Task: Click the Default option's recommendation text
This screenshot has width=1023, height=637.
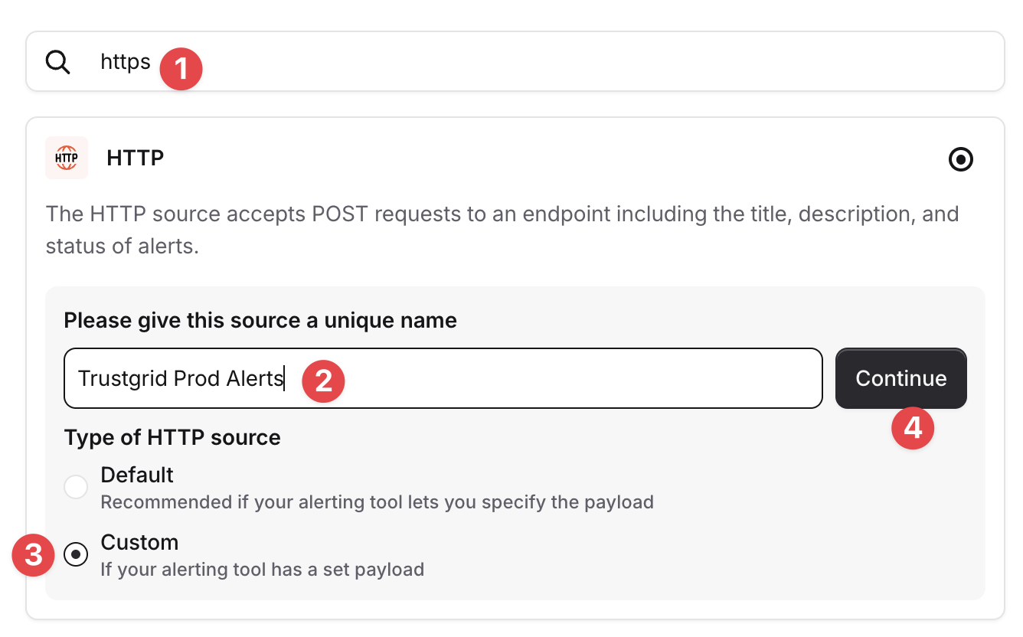Action: click(x=377, y=502)
